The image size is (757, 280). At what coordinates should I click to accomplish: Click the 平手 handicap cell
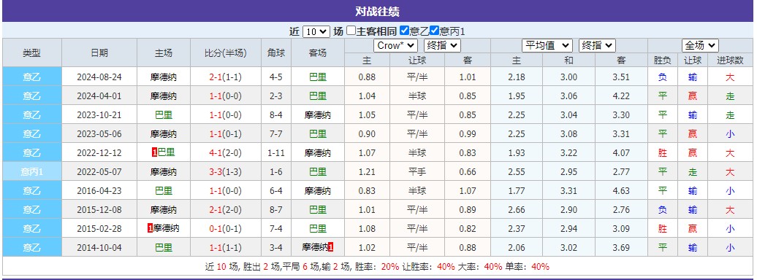pyautogui.click(x=417, y=172)
